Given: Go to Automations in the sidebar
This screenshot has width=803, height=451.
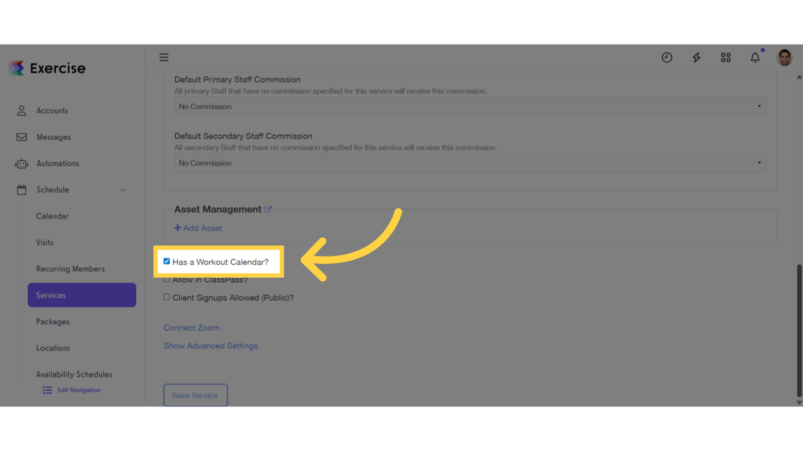Looking at the screenshot, I should tap(58, 163).
